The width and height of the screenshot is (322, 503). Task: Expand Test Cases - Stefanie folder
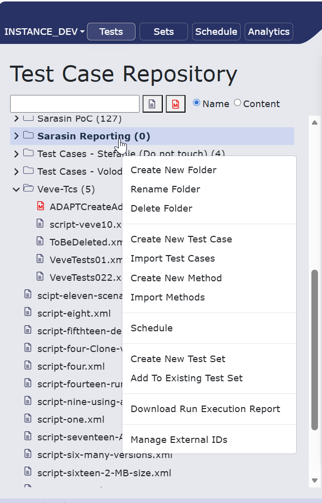[16, 154]
